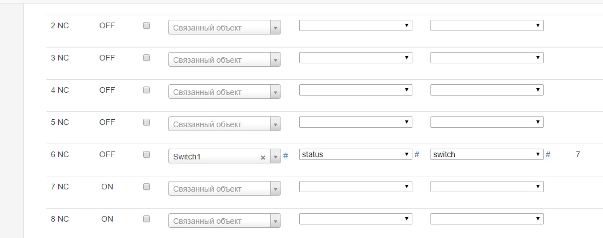Screen dimensions: 603x238
Task: Enable the checkbox in the 2 NC row
Action: (147, 25)
